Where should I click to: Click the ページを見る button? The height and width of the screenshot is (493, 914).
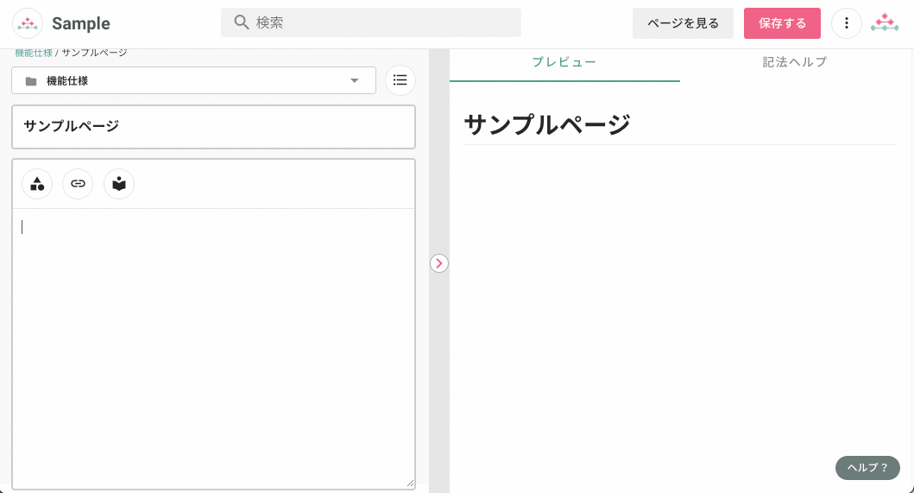[x=683, y=23]
